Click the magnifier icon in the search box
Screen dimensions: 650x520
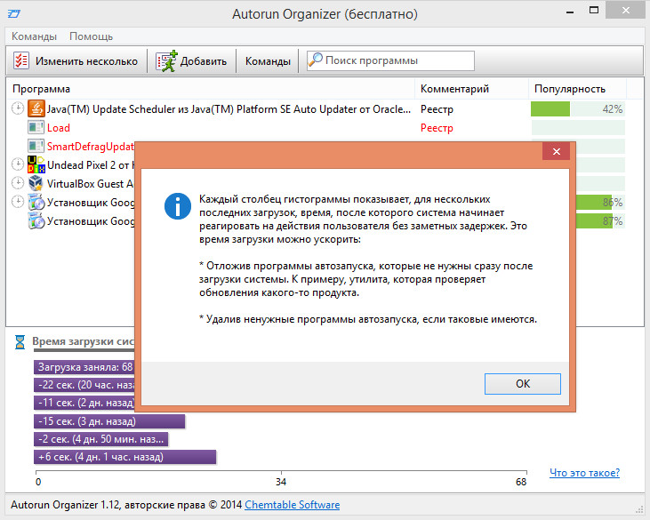click(316, 60)
